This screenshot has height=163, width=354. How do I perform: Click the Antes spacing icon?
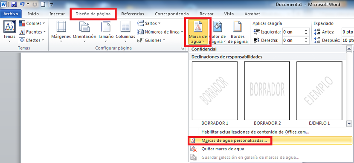tap(317, 32)
